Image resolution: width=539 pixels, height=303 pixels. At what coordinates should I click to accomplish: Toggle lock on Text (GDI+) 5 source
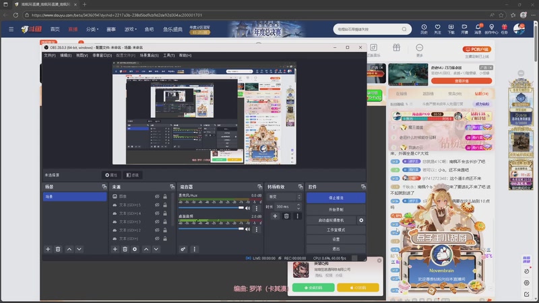[x=165, y=205]
